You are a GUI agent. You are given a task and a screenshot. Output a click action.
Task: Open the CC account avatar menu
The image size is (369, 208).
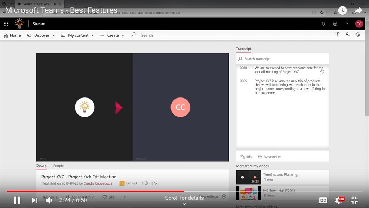click(359, 23)
